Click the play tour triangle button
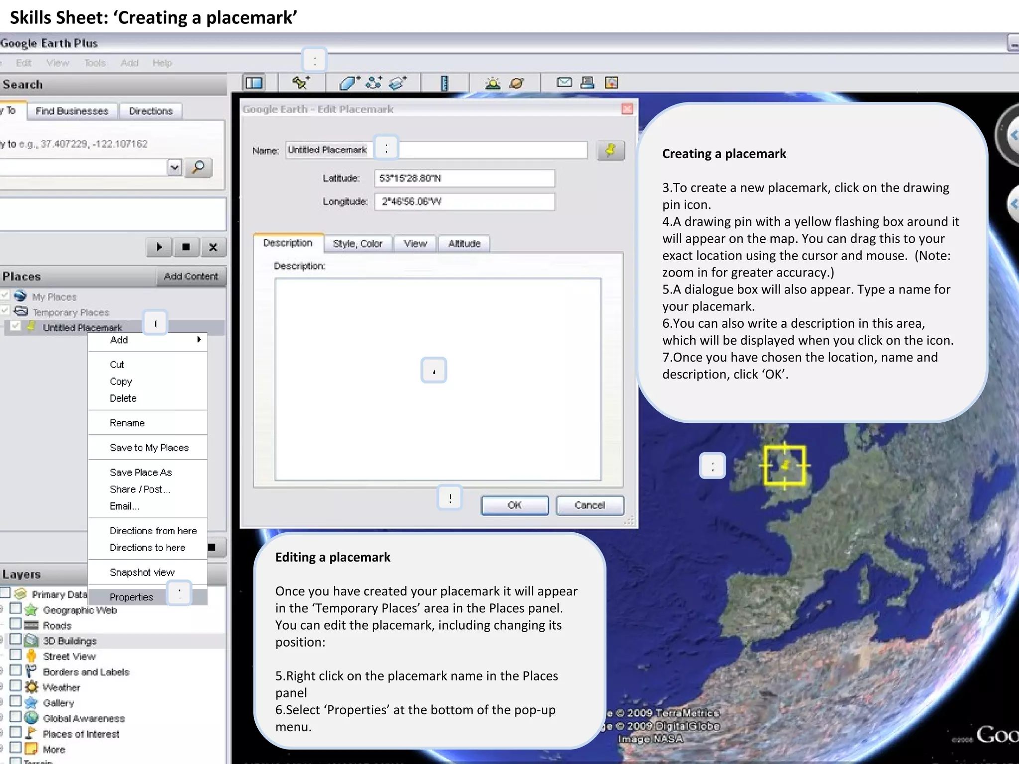 [x=159, y=247]
